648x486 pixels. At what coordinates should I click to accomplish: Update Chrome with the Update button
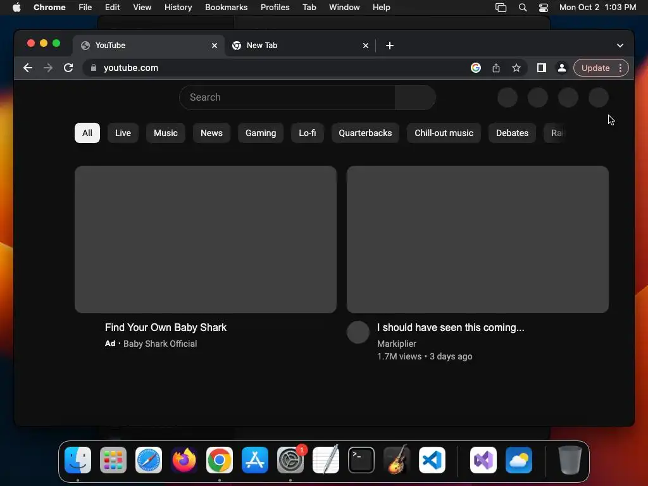point(595,68)
